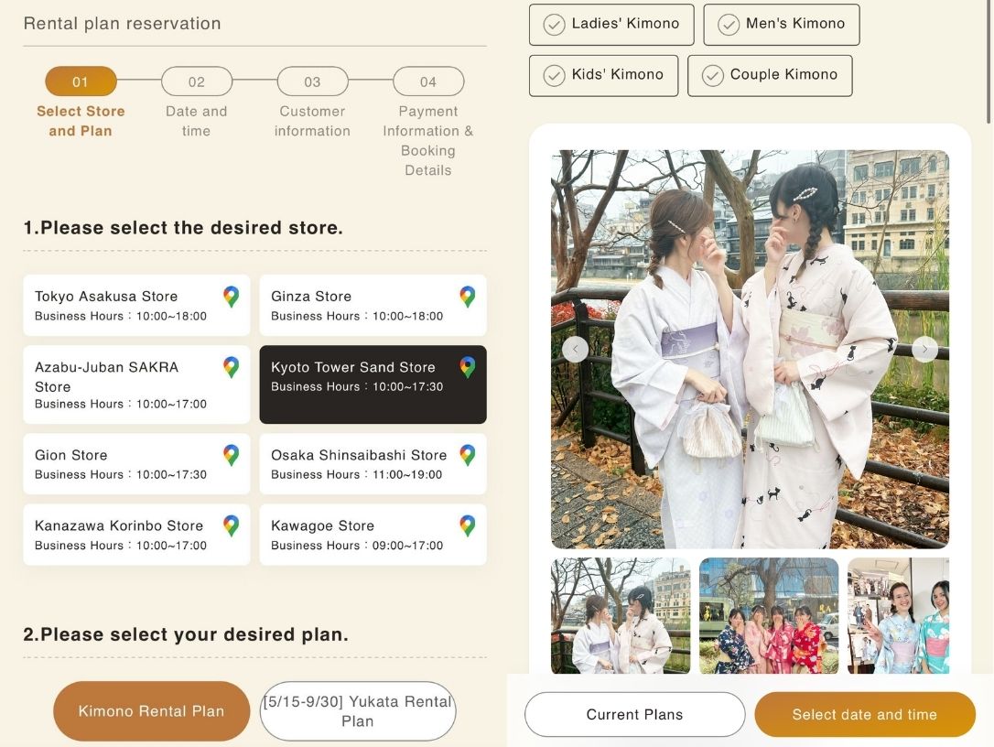The image size is (994, 747).
Task: Toggle the Men's Kimono filter
Action: click(781, 25)
